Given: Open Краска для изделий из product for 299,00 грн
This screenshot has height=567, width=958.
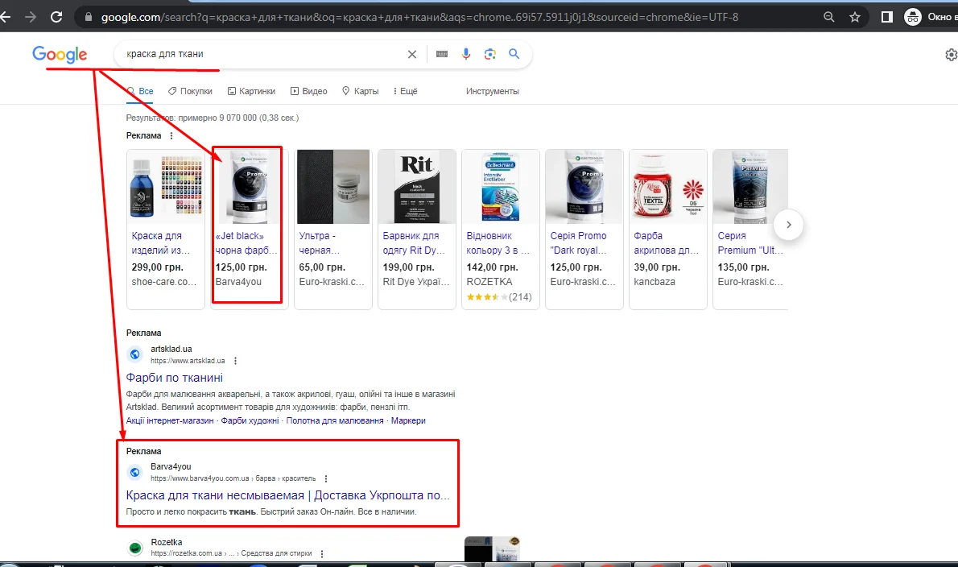Looking at the screenshot, I should coord(165,229).
